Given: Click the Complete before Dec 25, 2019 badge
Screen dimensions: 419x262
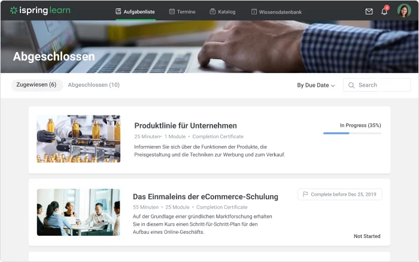Looking at the screenshot, I should (340, 194).
